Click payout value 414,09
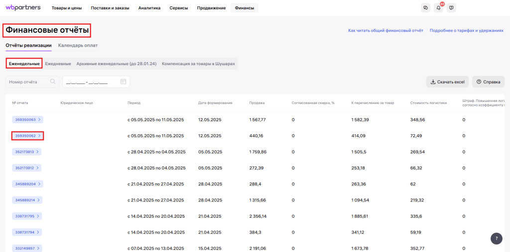Viewport: 510px width, 252px height. [358, 136]
